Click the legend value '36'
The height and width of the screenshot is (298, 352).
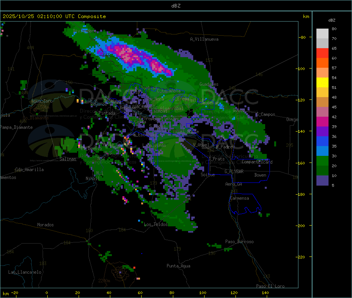click(334, 136)
